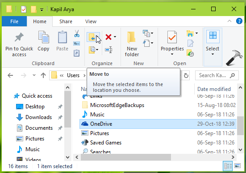Click the Copy to icon
Viewport: 246px width, 173px height.
92,50
